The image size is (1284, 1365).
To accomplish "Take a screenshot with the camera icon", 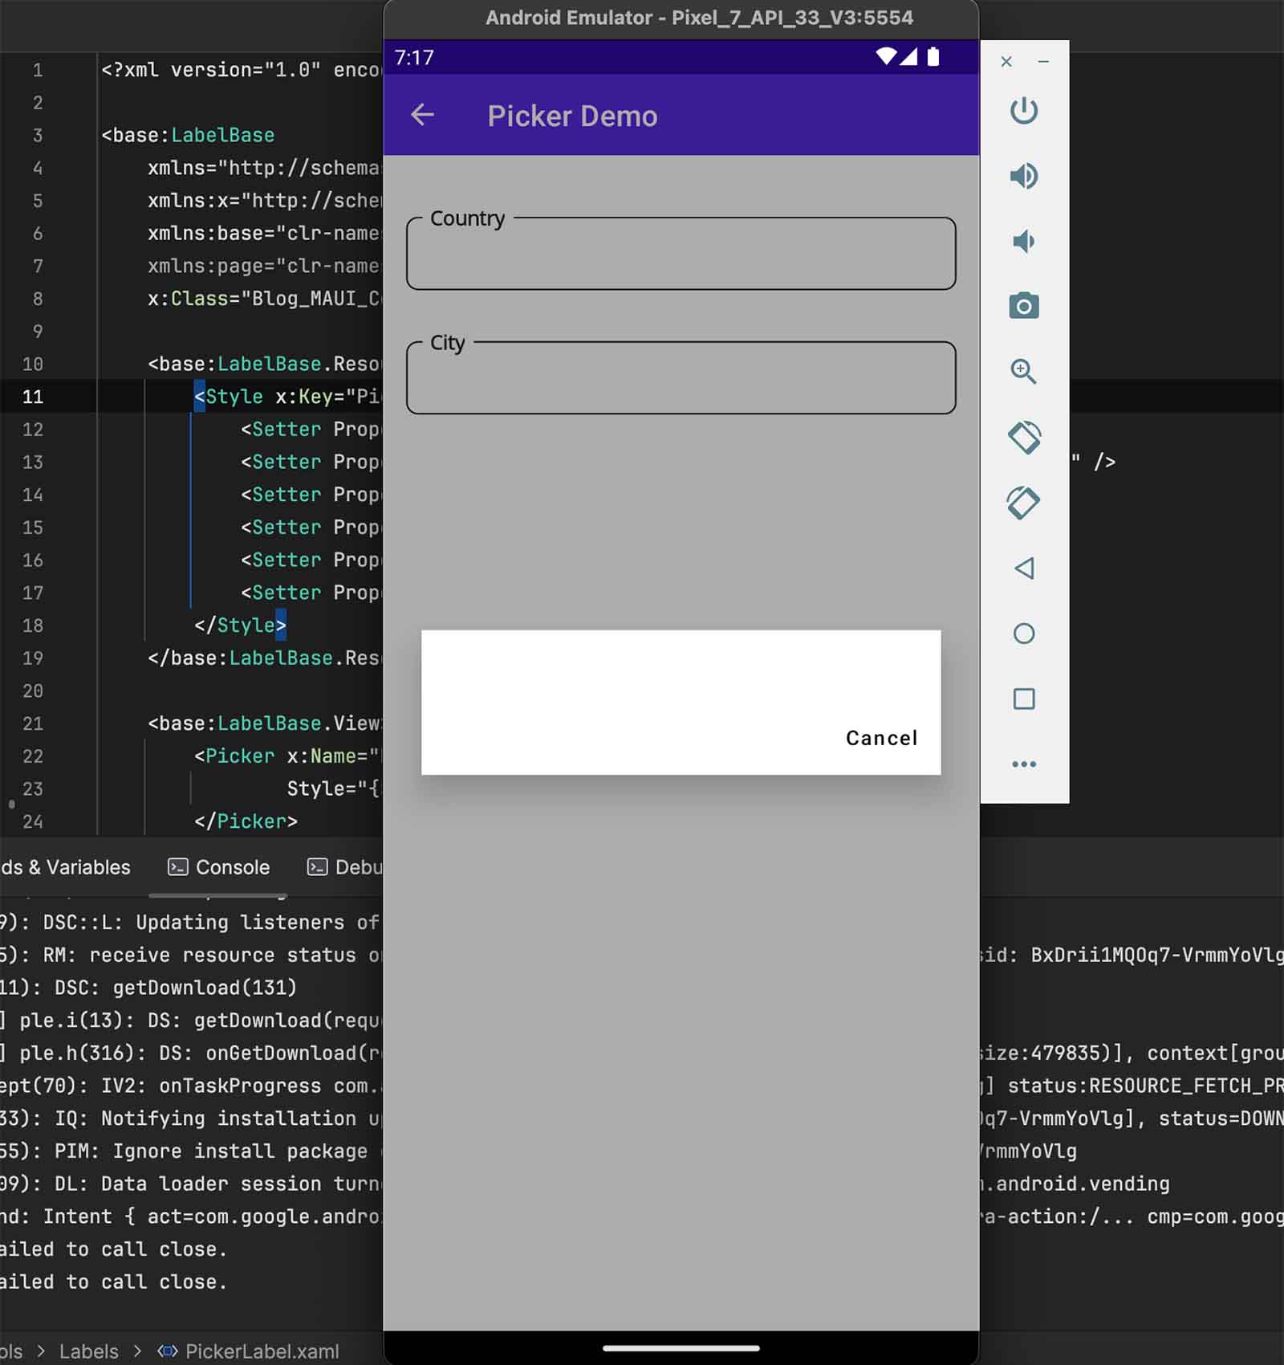I will (x=1024, y=306).
